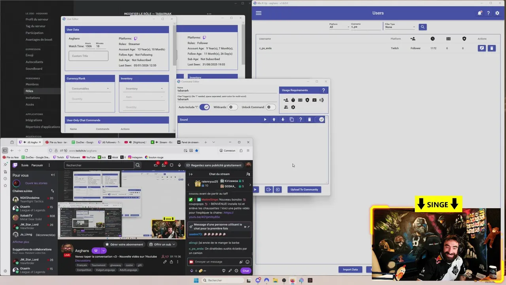Open the Filter Type dropdown
Screen dimensions: 506x285
click(x=400, y=27)
